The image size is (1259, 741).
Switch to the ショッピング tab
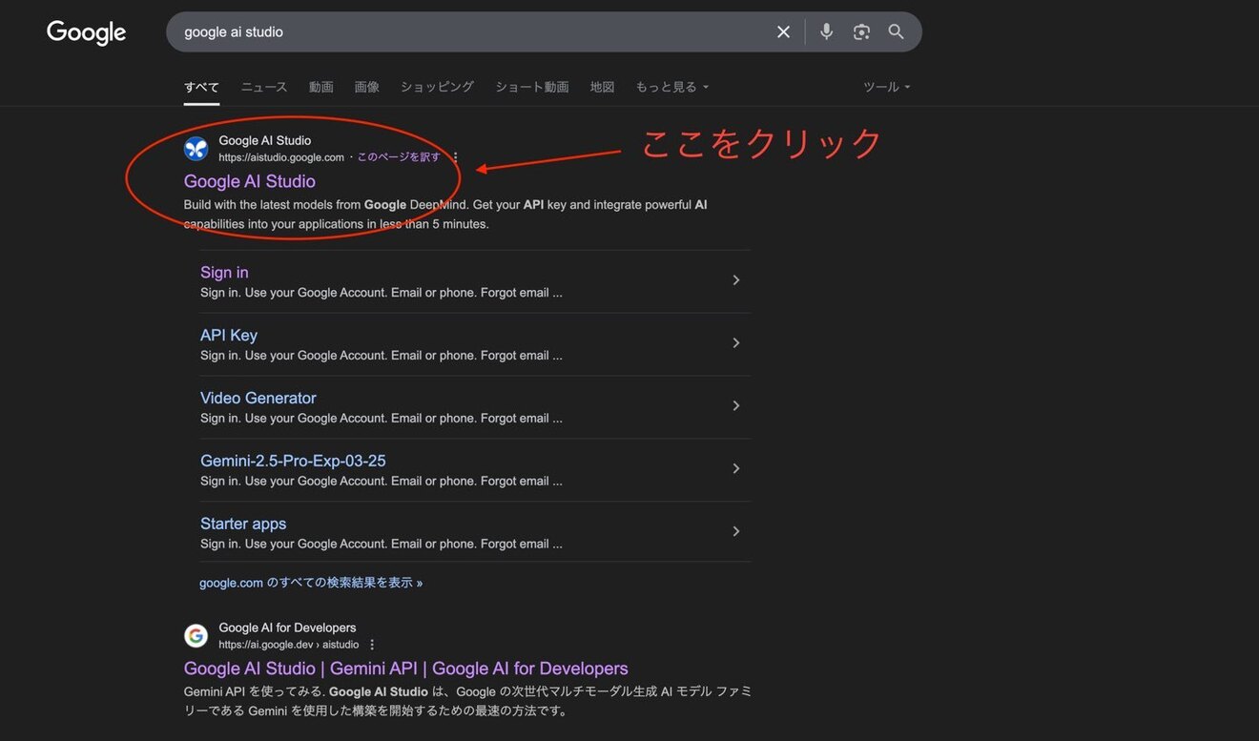point(437,87)
